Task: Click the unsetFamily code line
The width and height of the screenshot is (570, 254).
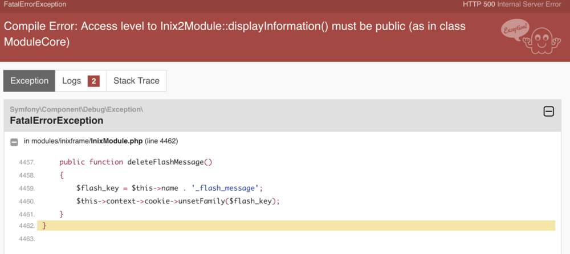Action: (178, 201)
